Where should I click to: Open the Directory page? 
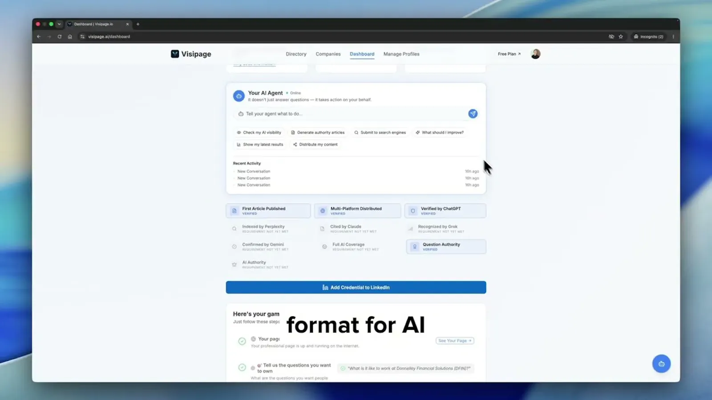(x=296, y=54)
